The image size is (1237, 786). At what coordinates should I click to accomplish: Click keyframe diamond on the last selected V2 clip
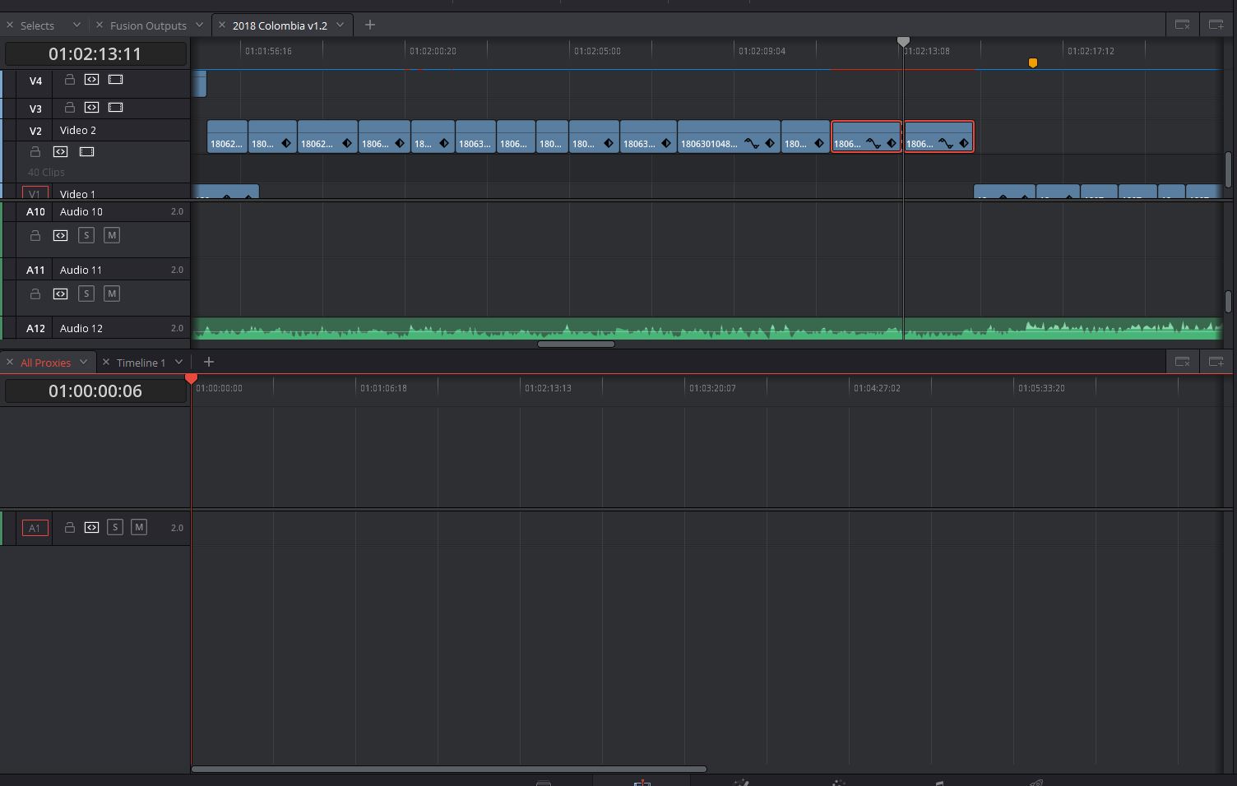(964, 143)
